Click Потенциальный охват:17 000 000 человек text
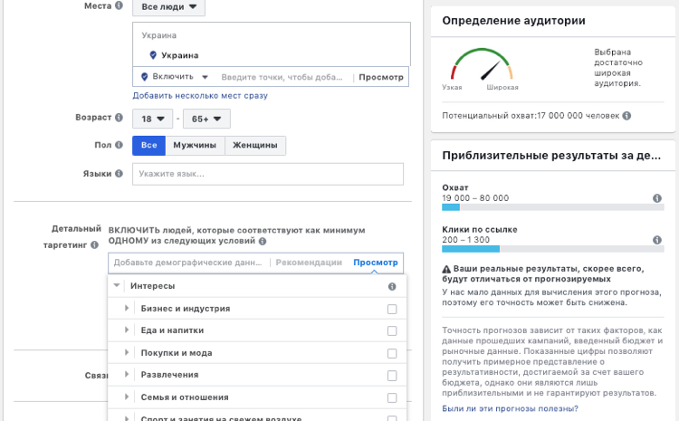This screenshot has width=679, height=421. coord(531,116)
